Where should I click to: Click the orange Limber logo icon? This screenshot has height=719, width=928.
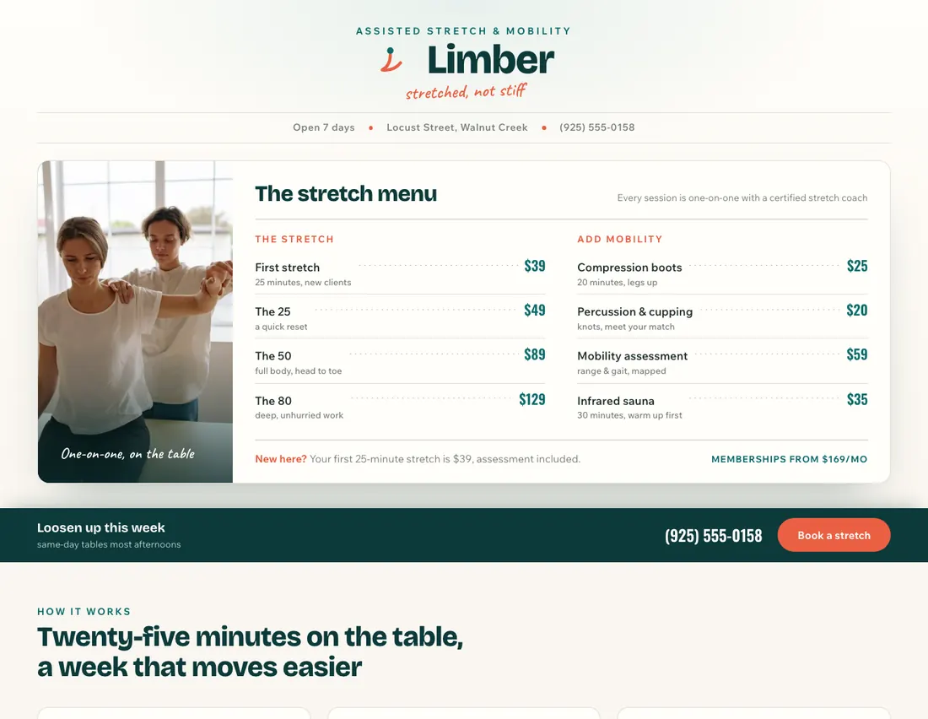coord(391,60)
